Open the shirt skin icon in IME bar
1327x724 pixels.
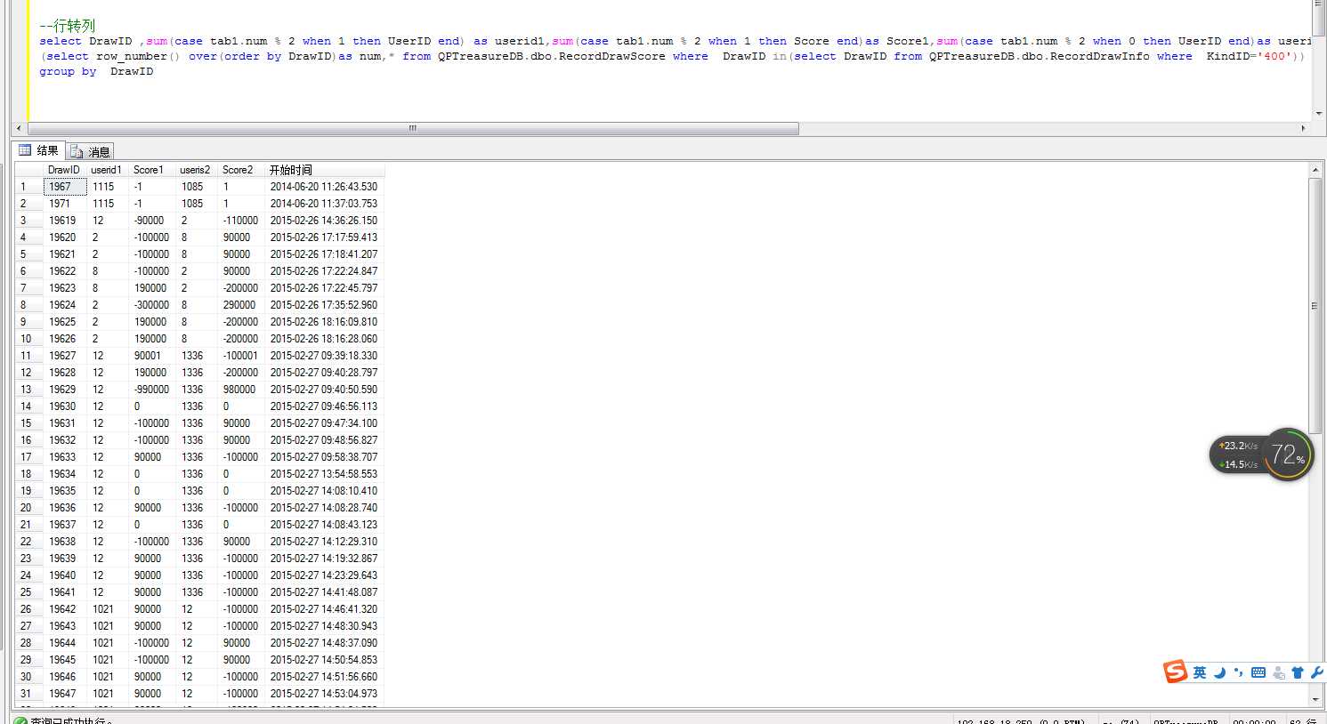point(1298,673)
